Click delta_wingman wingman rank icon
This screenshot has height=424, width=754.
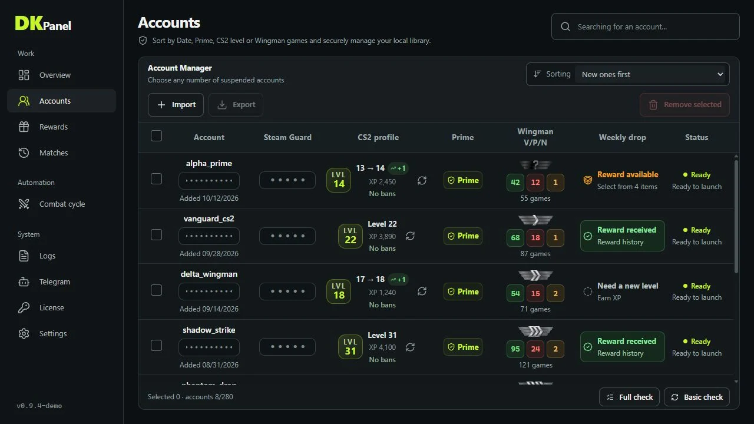pos(535,276)
